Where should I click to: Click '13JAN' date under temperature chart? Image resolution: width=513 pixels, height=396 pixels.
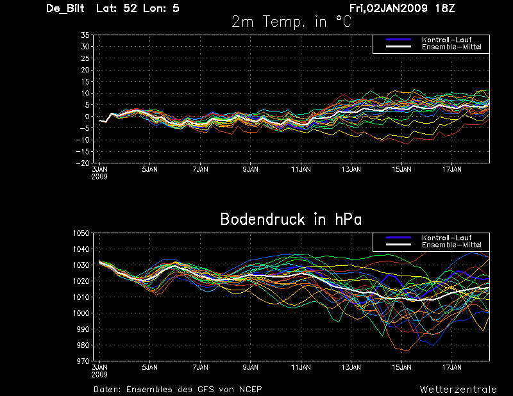coord(351,169)
